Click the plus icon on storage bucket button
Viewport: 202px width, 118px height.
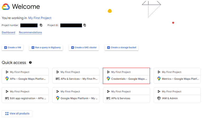(108, 48)
